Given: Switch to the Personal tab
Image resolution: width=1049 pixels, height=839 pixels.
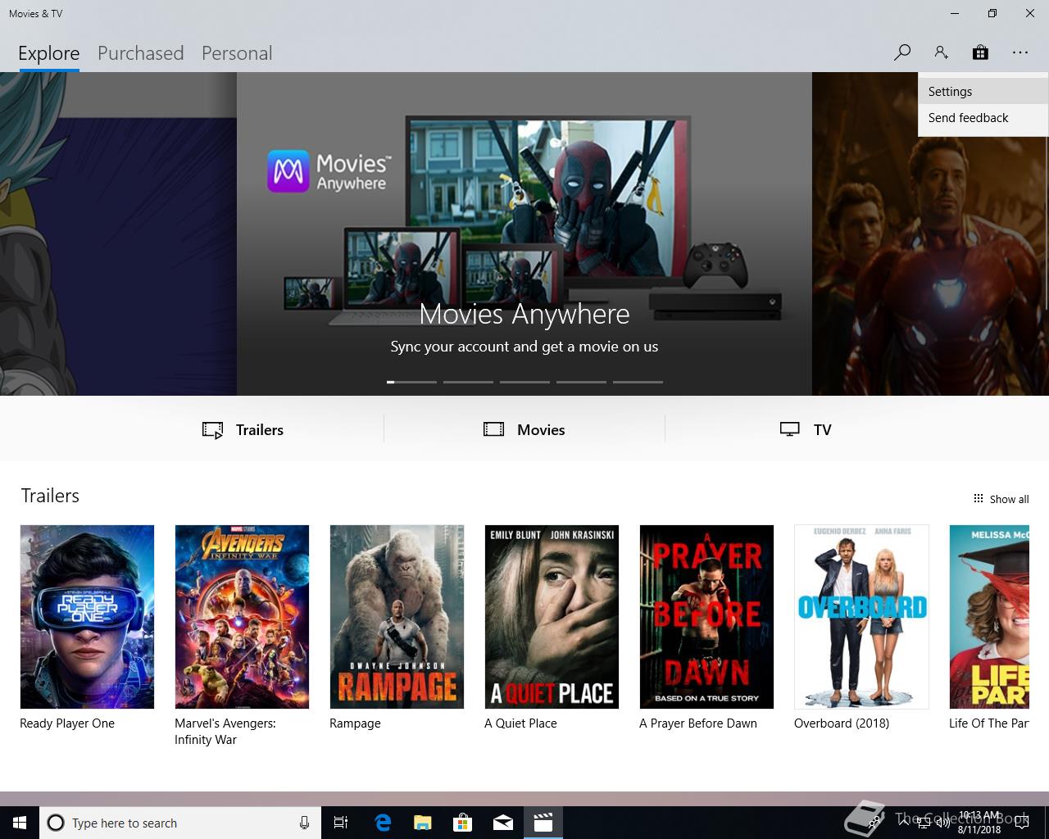Looking at the screenshot, I should coord(237,53).
